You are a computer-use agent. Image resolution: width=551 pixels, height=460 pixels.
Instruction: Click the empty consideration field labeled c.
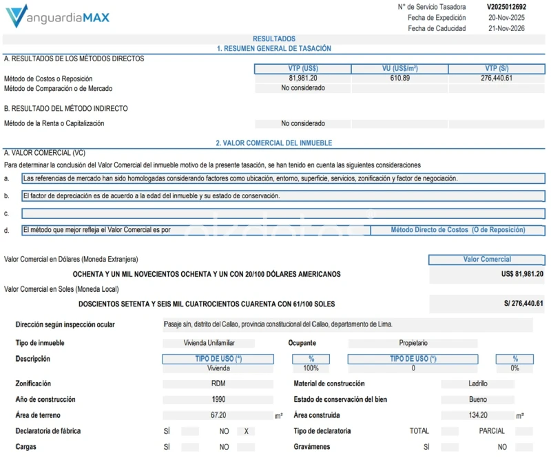(x=282, y=213)
